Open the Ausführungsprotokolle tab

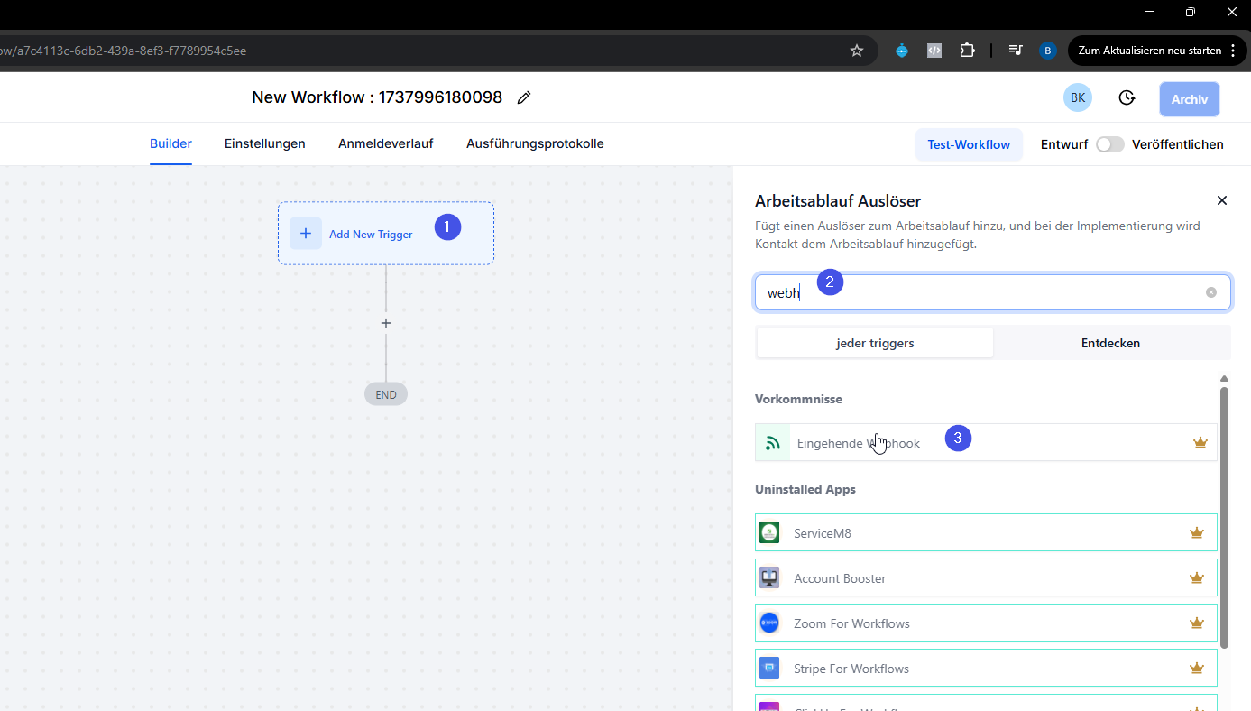coord(535,143)
